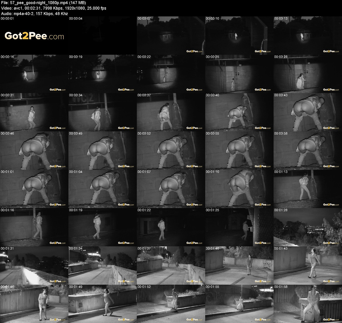The height and width of the screenshot is (323, 342).
Task: Select the thumbnail showing timestamp 00:01:01
Action: tap(34, 189)
